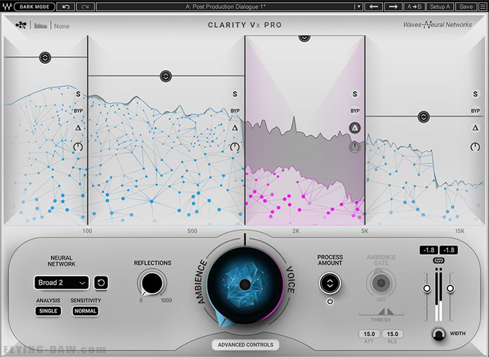Click the A→B copy button
Viewport: 489px width, 357px height.
pos(414,7)
